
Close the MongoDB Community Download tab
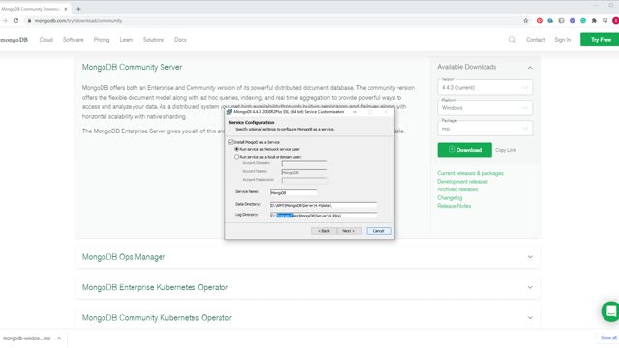coord(66,9)
